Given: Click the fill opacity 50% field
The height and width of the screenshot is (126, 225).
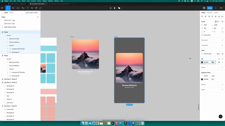Looking at the screenshot, I should [213, 62].
